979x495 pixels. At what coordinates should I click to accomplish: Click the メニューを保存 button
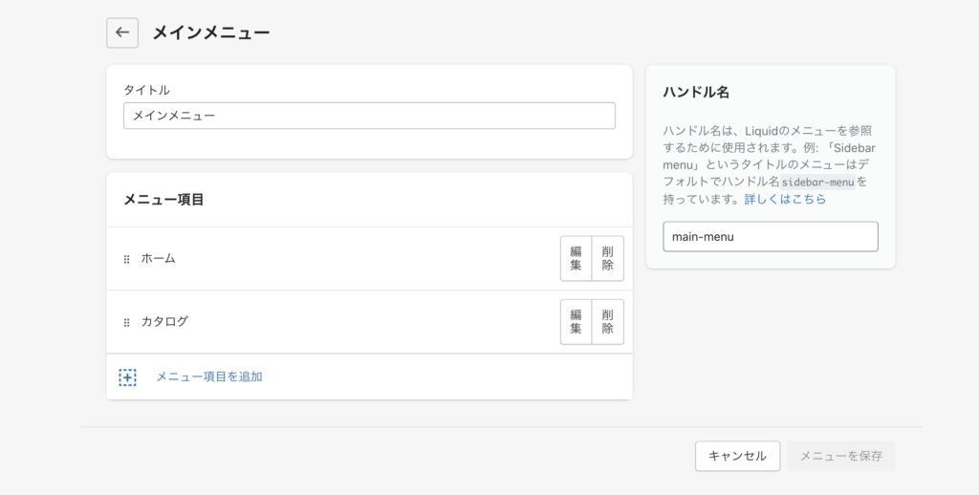coord(840,456)
